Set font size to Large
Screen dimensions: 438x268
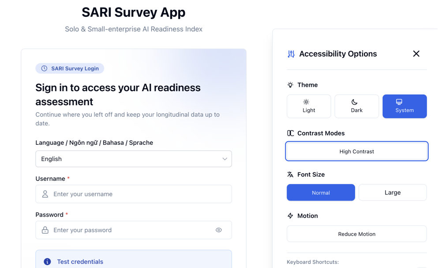[x=392, y=193]
